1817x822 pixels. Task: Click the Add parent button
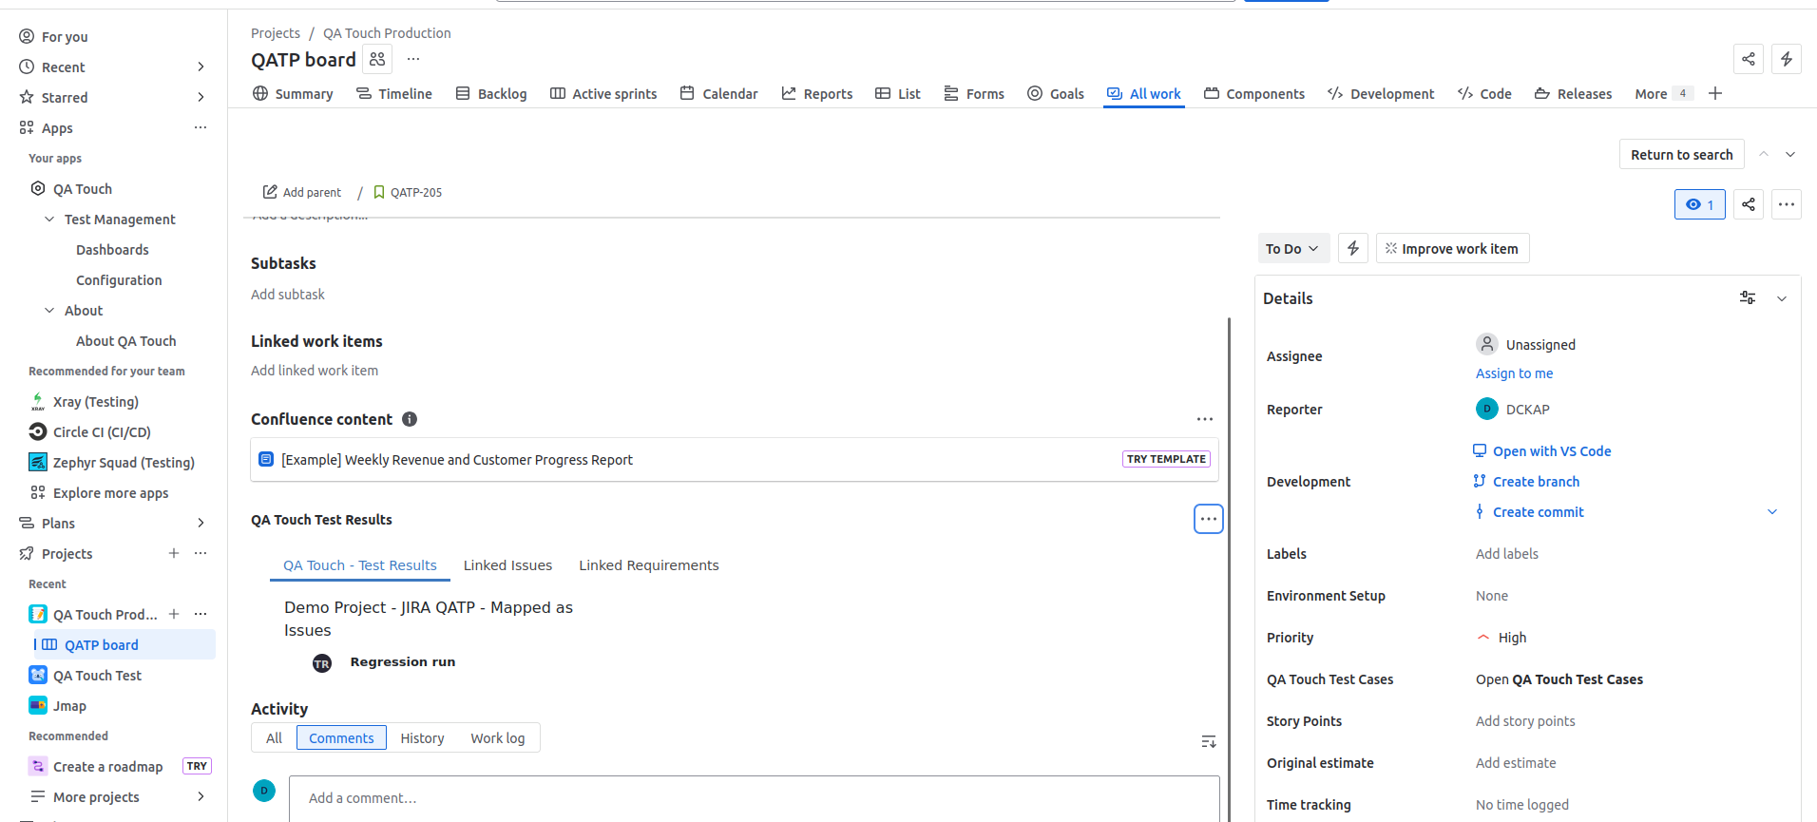pos(302,192)
